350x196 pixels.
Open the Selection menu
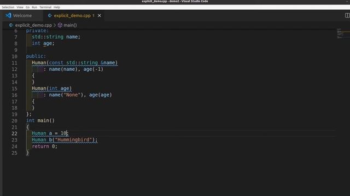pos(8,7)
